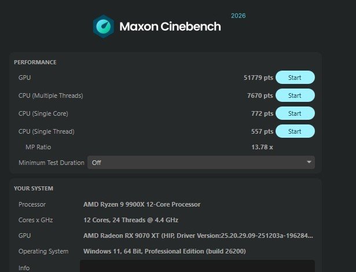Click the Maxon Cinebench hexagon logo icon
Viewport: 356px width, 272px height.
(103, 27)
